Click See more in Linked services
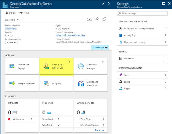This screenshot has height=134, width=172. click(100, 130)
